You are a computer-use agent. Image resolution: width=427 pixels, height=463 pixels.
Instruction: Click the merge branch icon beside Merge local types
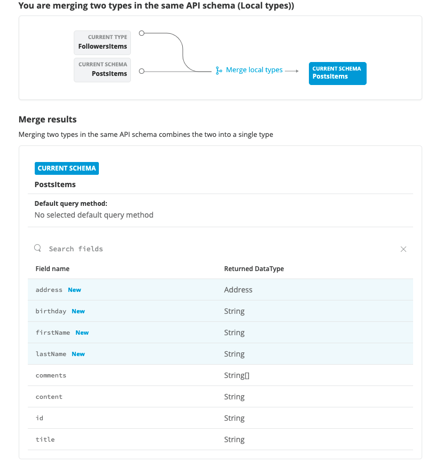pos(219,70)
